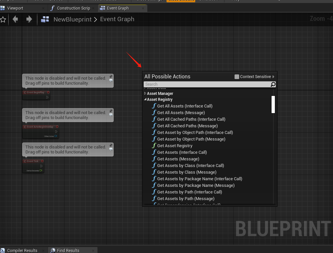Select the Event BeginPlay node
The width and height of the screenshot is (333, 253).
[x=36, y=95]
